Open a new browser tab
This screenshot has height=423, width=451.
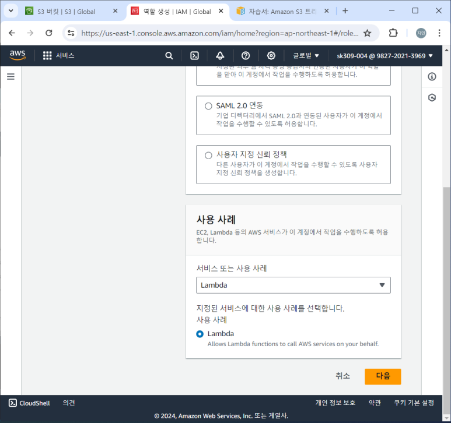click(345, 11)
